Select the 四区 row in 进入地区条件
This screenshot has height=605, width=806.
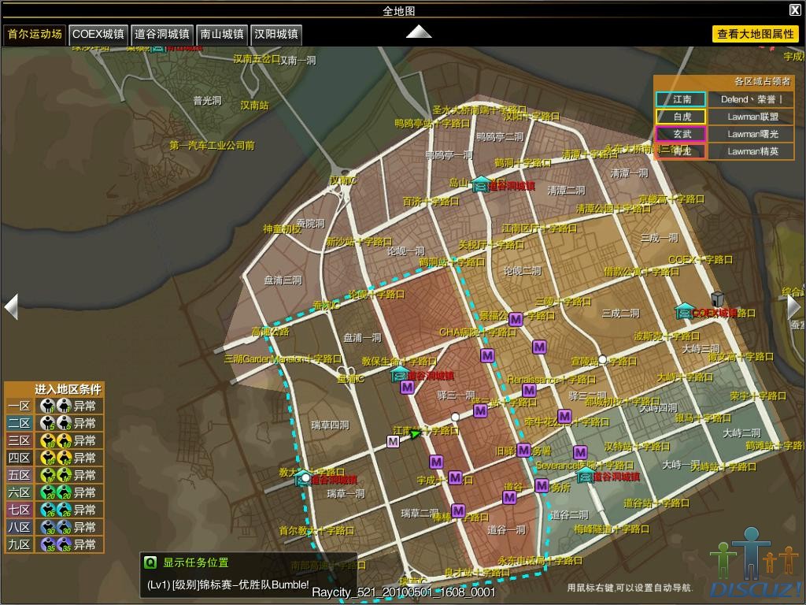54,458
